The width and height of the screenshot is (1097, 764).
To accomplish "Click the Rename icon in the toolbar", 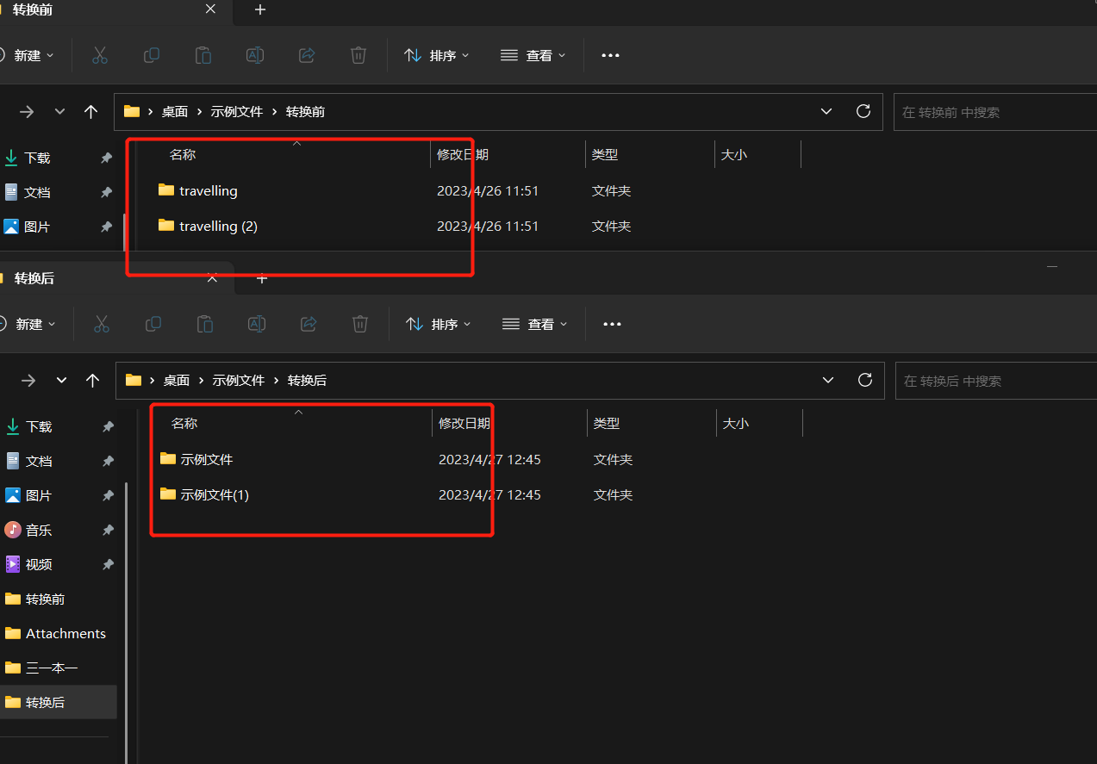I will tap(255, 55).
